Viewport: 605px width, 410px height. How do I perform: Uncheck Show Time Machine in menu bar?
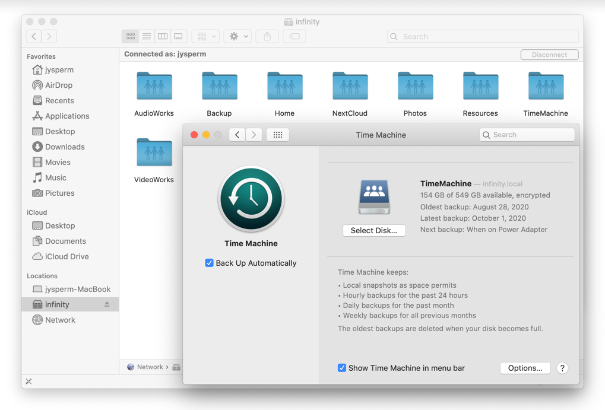[x=342, y=368]
